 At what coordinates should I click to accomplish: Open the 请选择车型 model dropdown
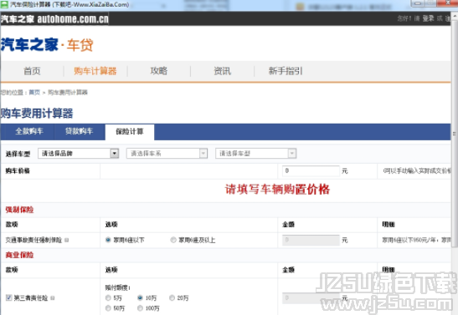[x=256, y=153]
